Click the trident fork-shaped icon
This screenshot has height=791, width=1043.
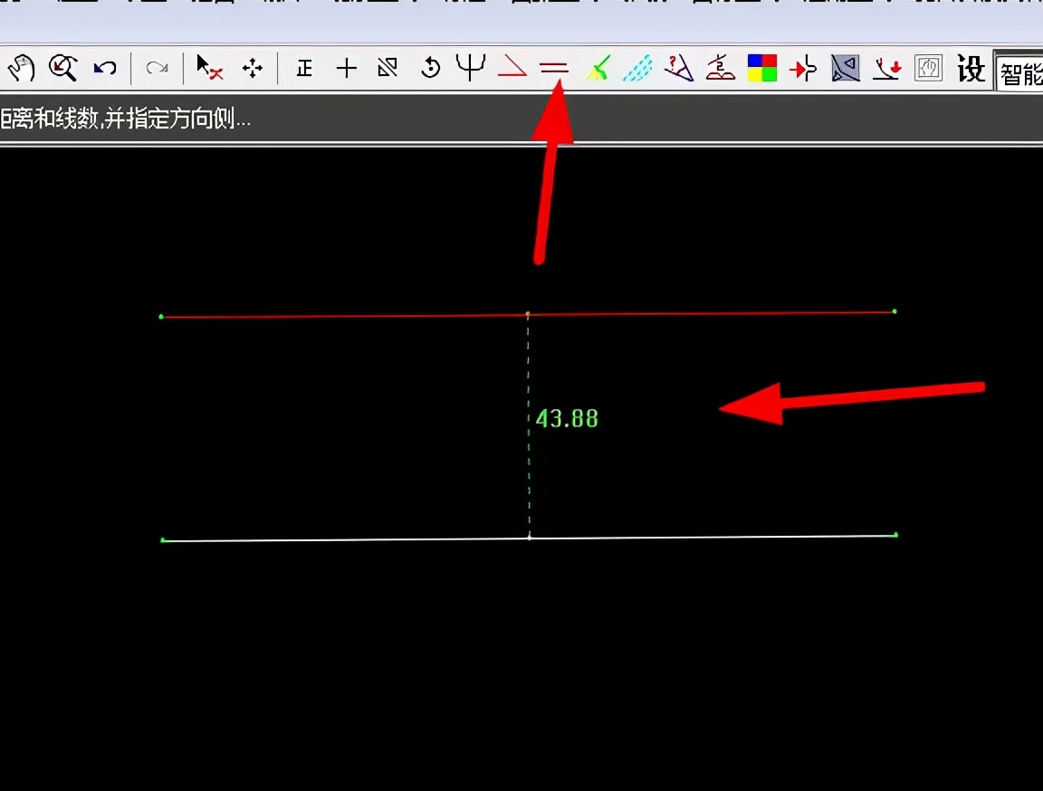(x=471, y=67)
